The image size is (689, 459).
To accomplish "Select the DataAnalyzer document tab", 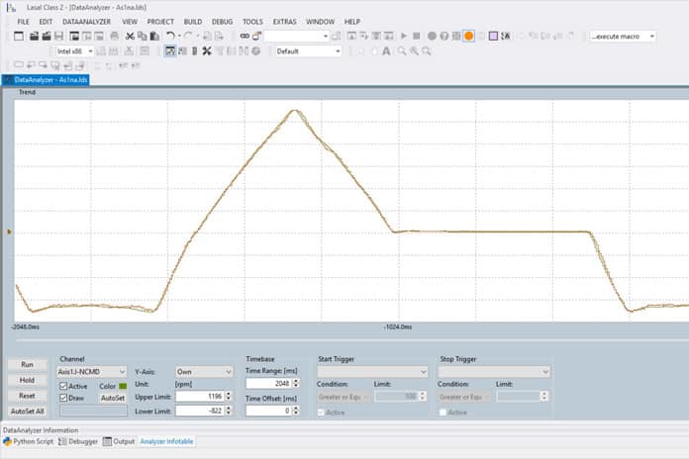I will pos(47,80).
